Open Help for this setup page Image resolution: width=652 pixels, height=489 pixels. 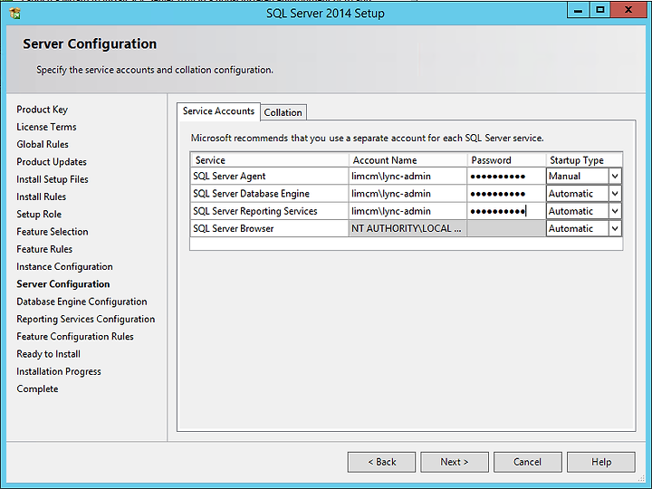(601, 462)
